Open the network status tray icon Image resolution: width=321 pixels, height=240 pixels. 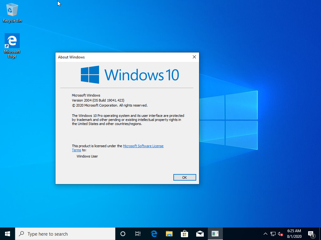click(x=273, y=234)
